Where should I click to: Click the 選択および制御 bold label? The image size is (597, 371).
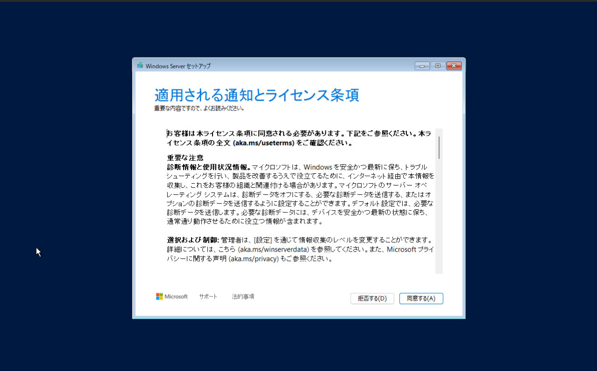point(192,240)
